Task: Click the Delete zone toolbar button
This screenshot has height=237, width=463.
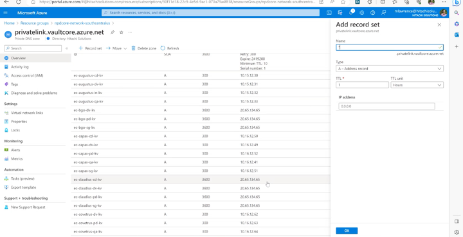Action: point(144,48)
